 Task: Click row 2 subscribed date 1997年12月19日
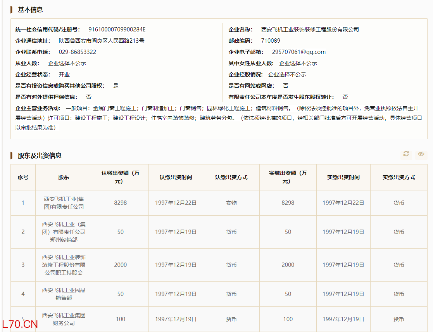[176, 232]
